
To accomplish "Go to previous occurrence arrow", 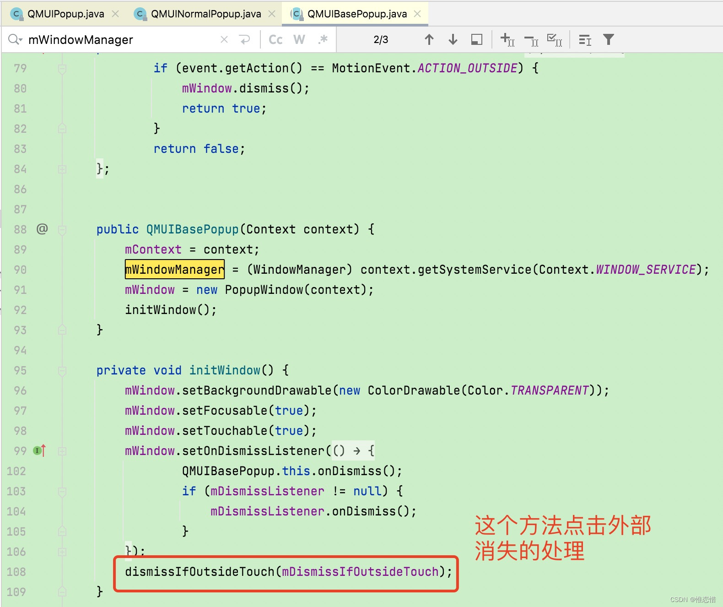I will tap(429, 40).
